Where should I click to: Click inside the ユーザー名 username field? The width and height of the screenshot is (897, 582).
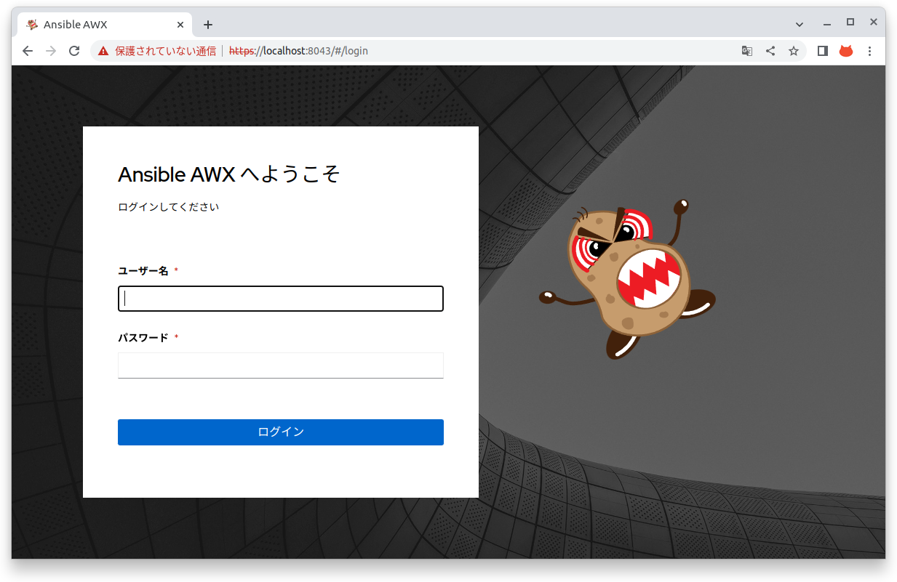click(280, 299)
